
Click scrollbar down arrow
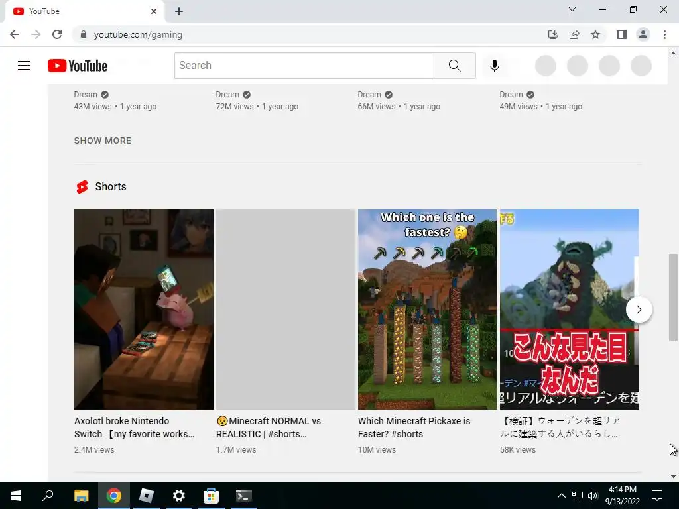pyautogui.click(x=673, y=477)
